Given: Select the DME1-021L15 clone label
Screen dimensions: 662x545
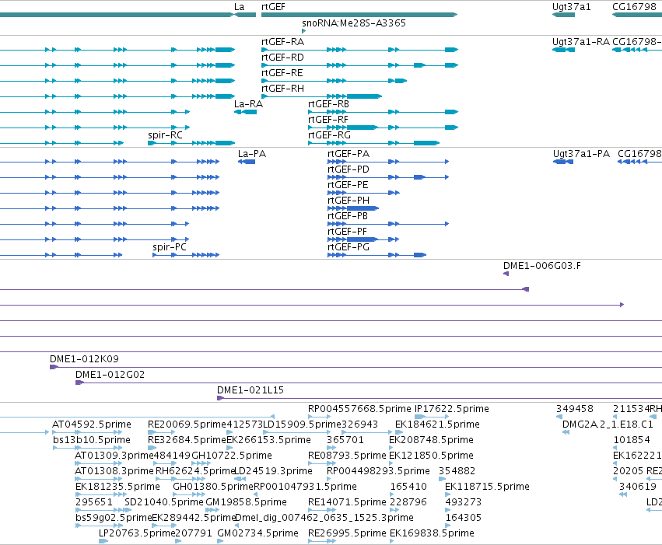Looking at the screenshot, I should [250, 390].
